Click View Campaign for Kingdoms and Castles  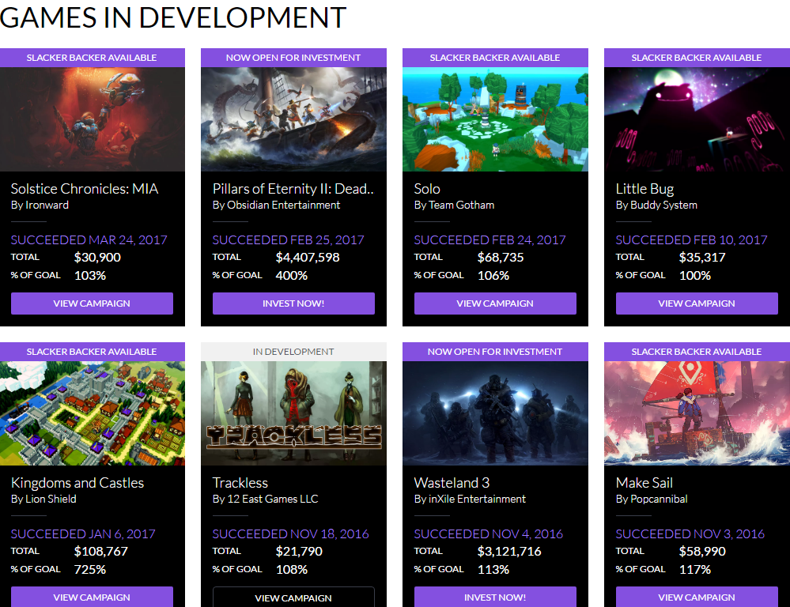(x=93, y=597)
